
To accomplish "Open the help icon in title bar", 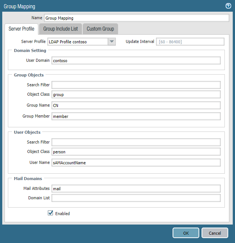I will (x=228, y=6).
